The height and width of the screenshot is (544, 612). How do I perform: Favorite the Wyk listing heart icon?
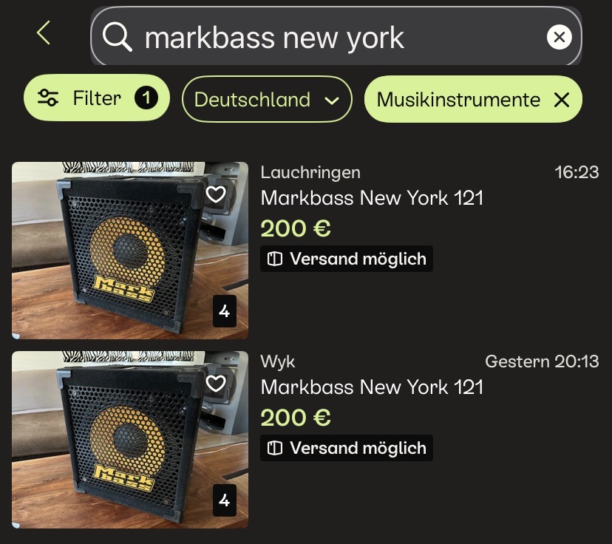pyautogui.click(x=216, y=384)
